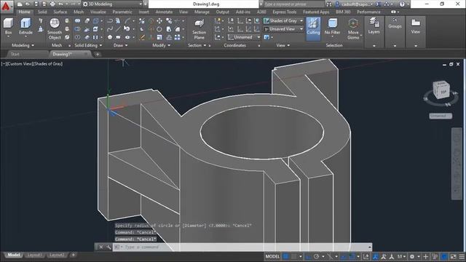Screen dimensions: 466x262
Task: Add a new layout with plus button
Action: click(73, 255)
